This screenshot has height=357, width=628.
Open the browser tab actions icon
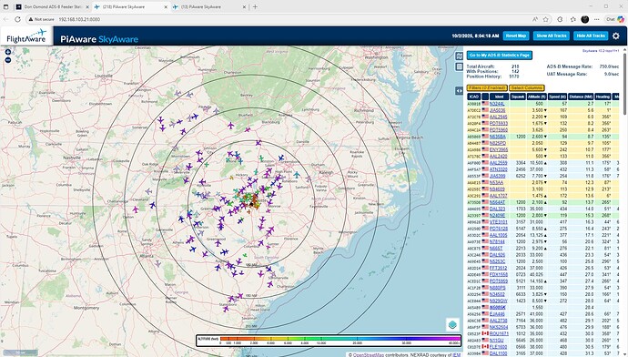pyautogui.click(x=5, y=6)
